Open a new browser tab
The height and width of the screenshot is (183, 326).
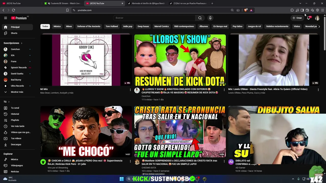[x=212, y=3]
